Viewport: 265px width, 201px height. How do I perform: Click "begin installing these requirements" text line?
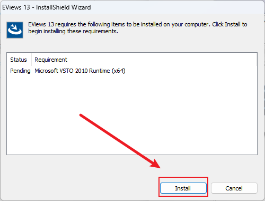pos(73,31)
